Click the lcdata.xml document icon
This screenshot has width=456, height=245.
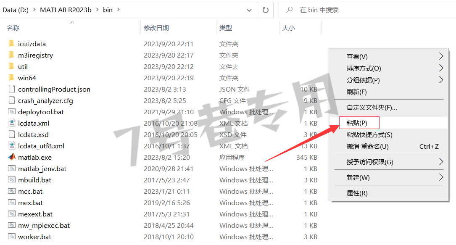(12, 123)
